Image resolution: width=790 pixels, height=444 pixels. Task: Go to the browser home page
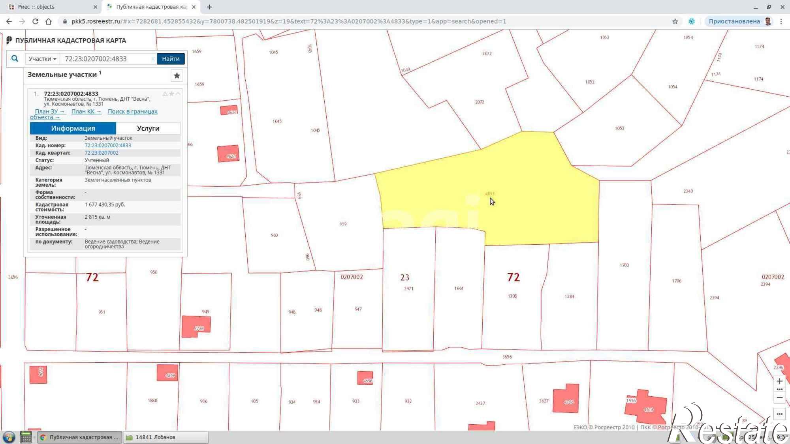49,21
